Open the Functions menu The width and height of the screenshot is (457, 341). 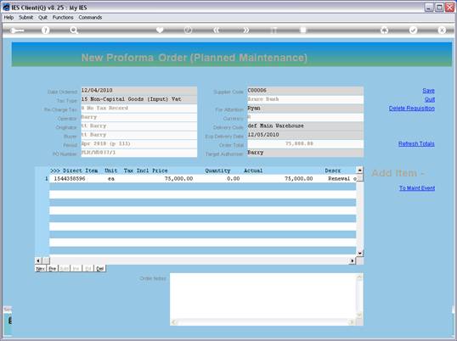[x=63, y=18]
